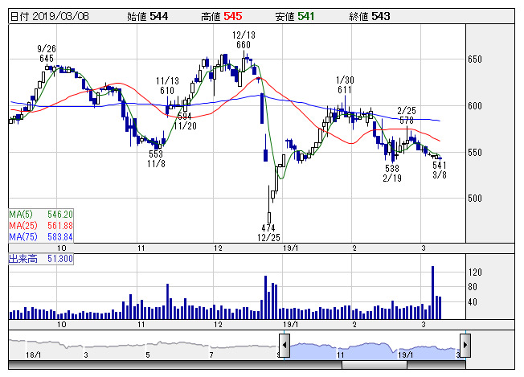The image size is (524, 377).
Task: Click the 高値 545 high price
Action: [x=222, y=16]
